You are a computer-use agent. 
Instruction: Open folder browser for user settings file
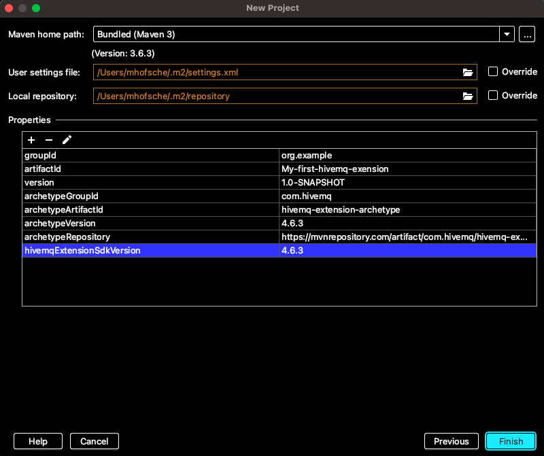pyautogui.click(x=468, y=72)
